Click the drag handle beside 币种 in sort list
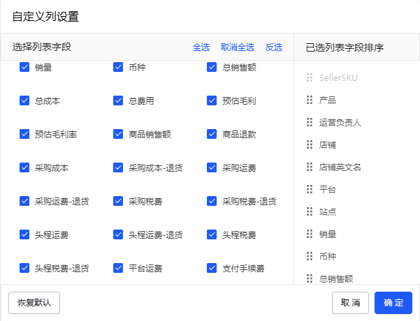This screenshot has height=321, width=420. click(310, 256)
